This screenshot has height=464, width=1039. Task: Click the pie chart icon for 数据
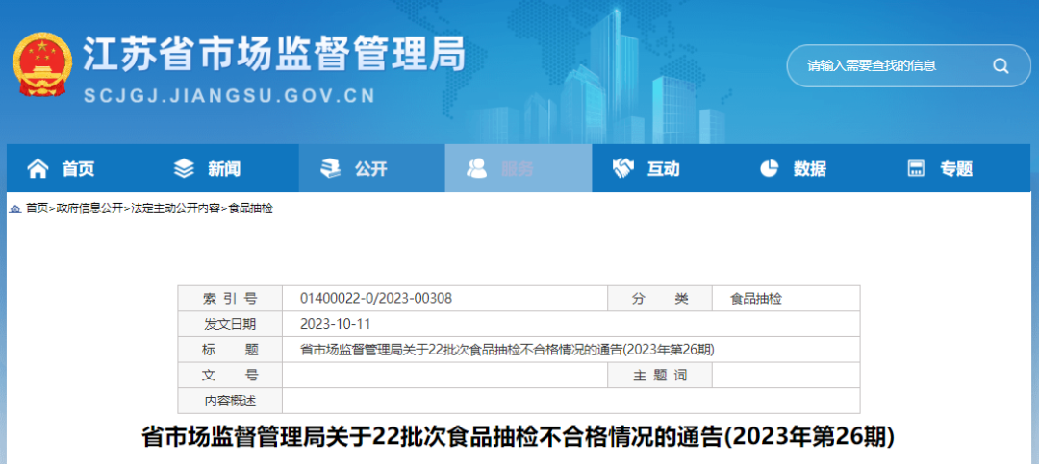pyautogui.click(x=769, y=169)
